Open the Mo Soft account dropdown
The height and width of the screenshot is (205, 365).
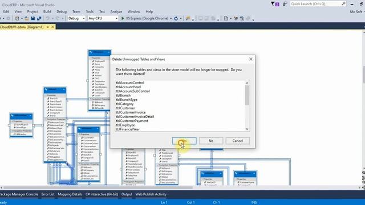click(x=357, y=11)
